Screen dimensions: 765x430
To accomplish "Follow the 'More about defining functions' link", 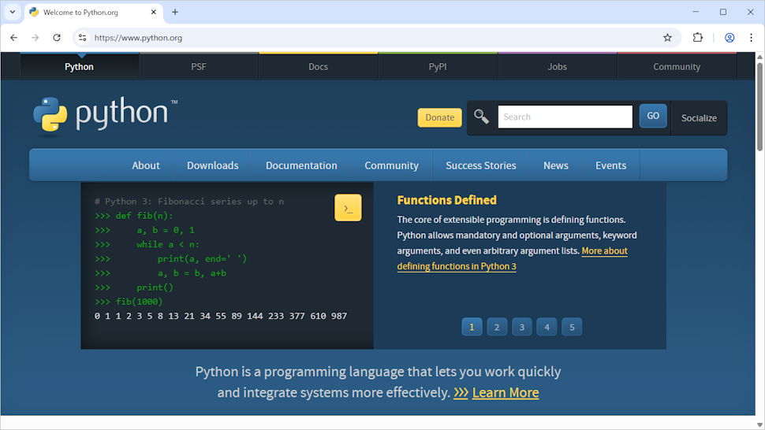I will tap(604, 250).
